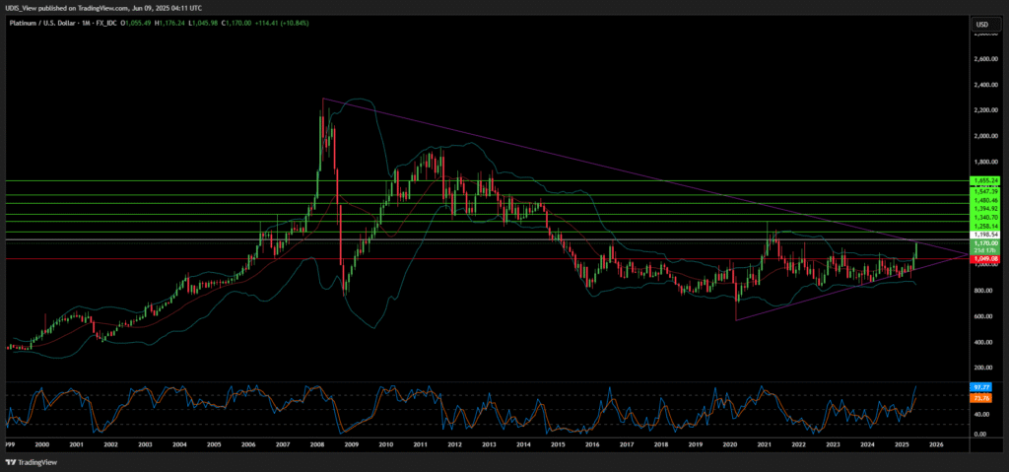Click the 2015 year on time axis
The image size is (1009, 472).
click(558, 444)
